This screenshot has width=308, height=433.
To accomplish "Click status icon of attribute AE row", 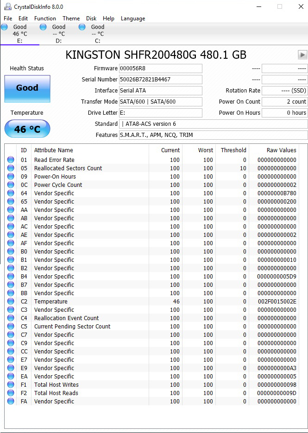I will 11,235.
